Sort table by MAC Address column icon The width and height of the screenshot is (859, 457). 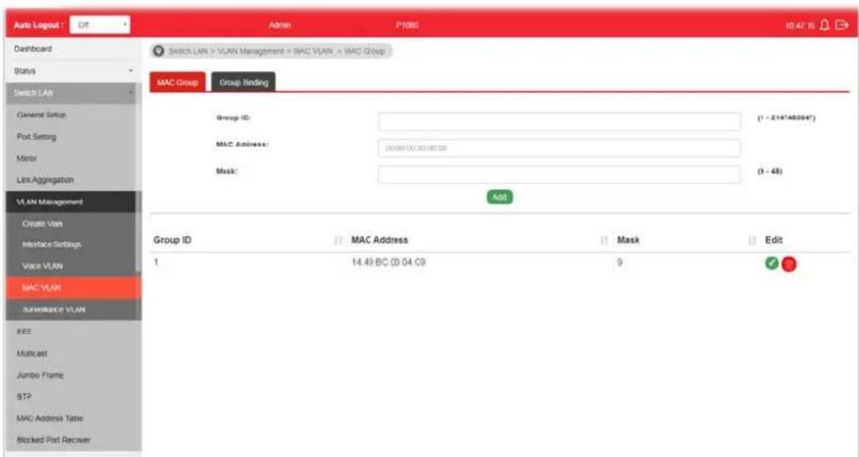604,240
